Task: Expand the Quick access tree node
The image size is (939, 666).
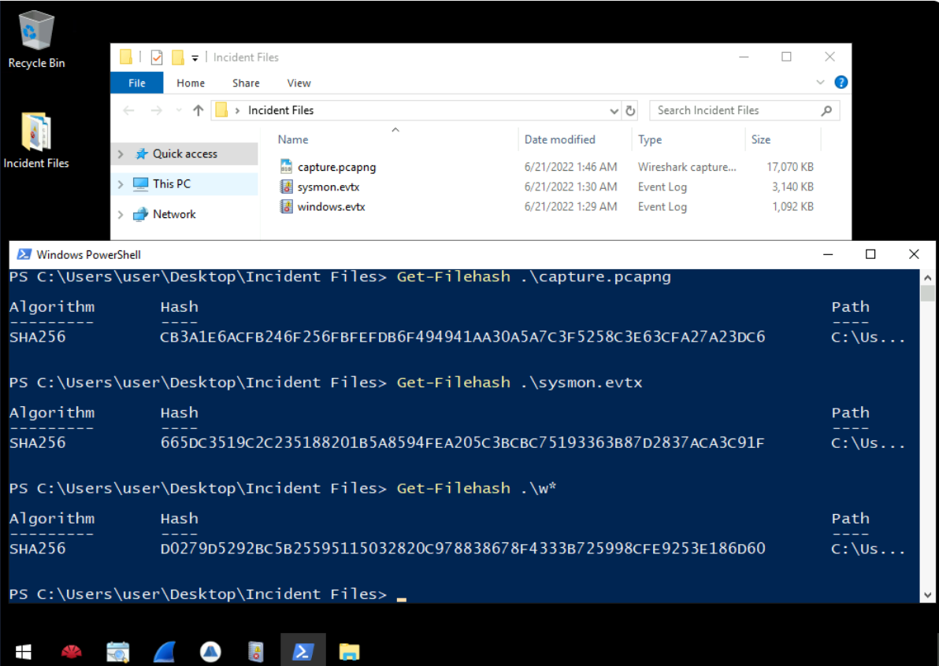Action: pos(121,154)
